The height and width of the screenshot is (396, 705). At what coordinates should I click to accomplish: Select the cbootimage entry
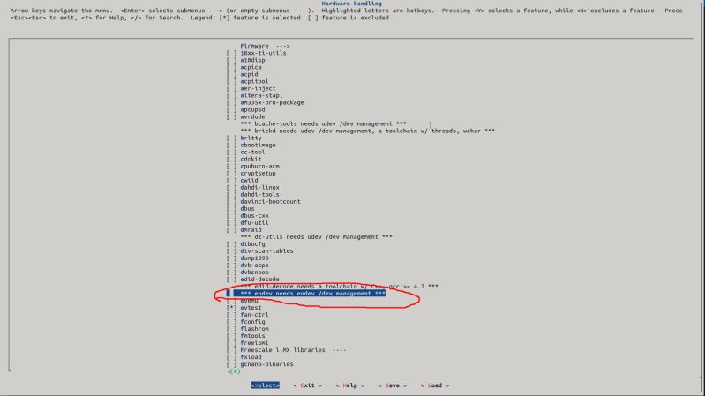coord(258,146)
